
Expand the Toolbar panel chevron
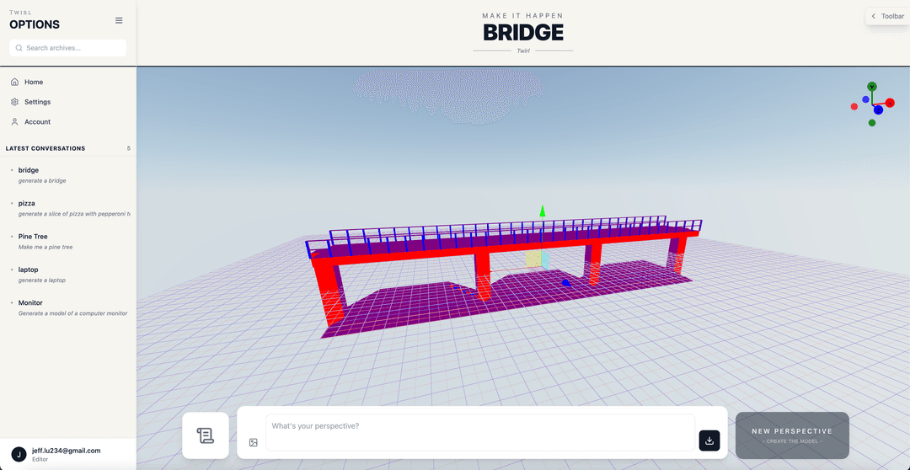click(x=874, y=16)
